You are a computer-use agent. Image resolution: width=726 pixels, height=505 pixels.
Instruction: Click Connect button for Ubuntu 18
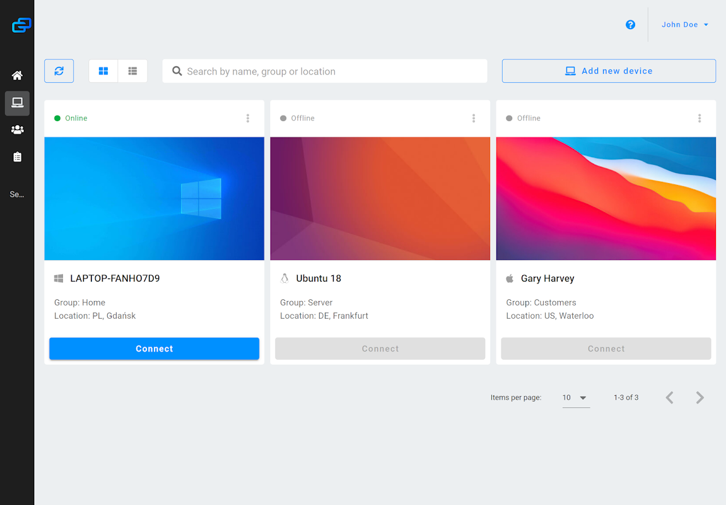click(x=380, y=348)
